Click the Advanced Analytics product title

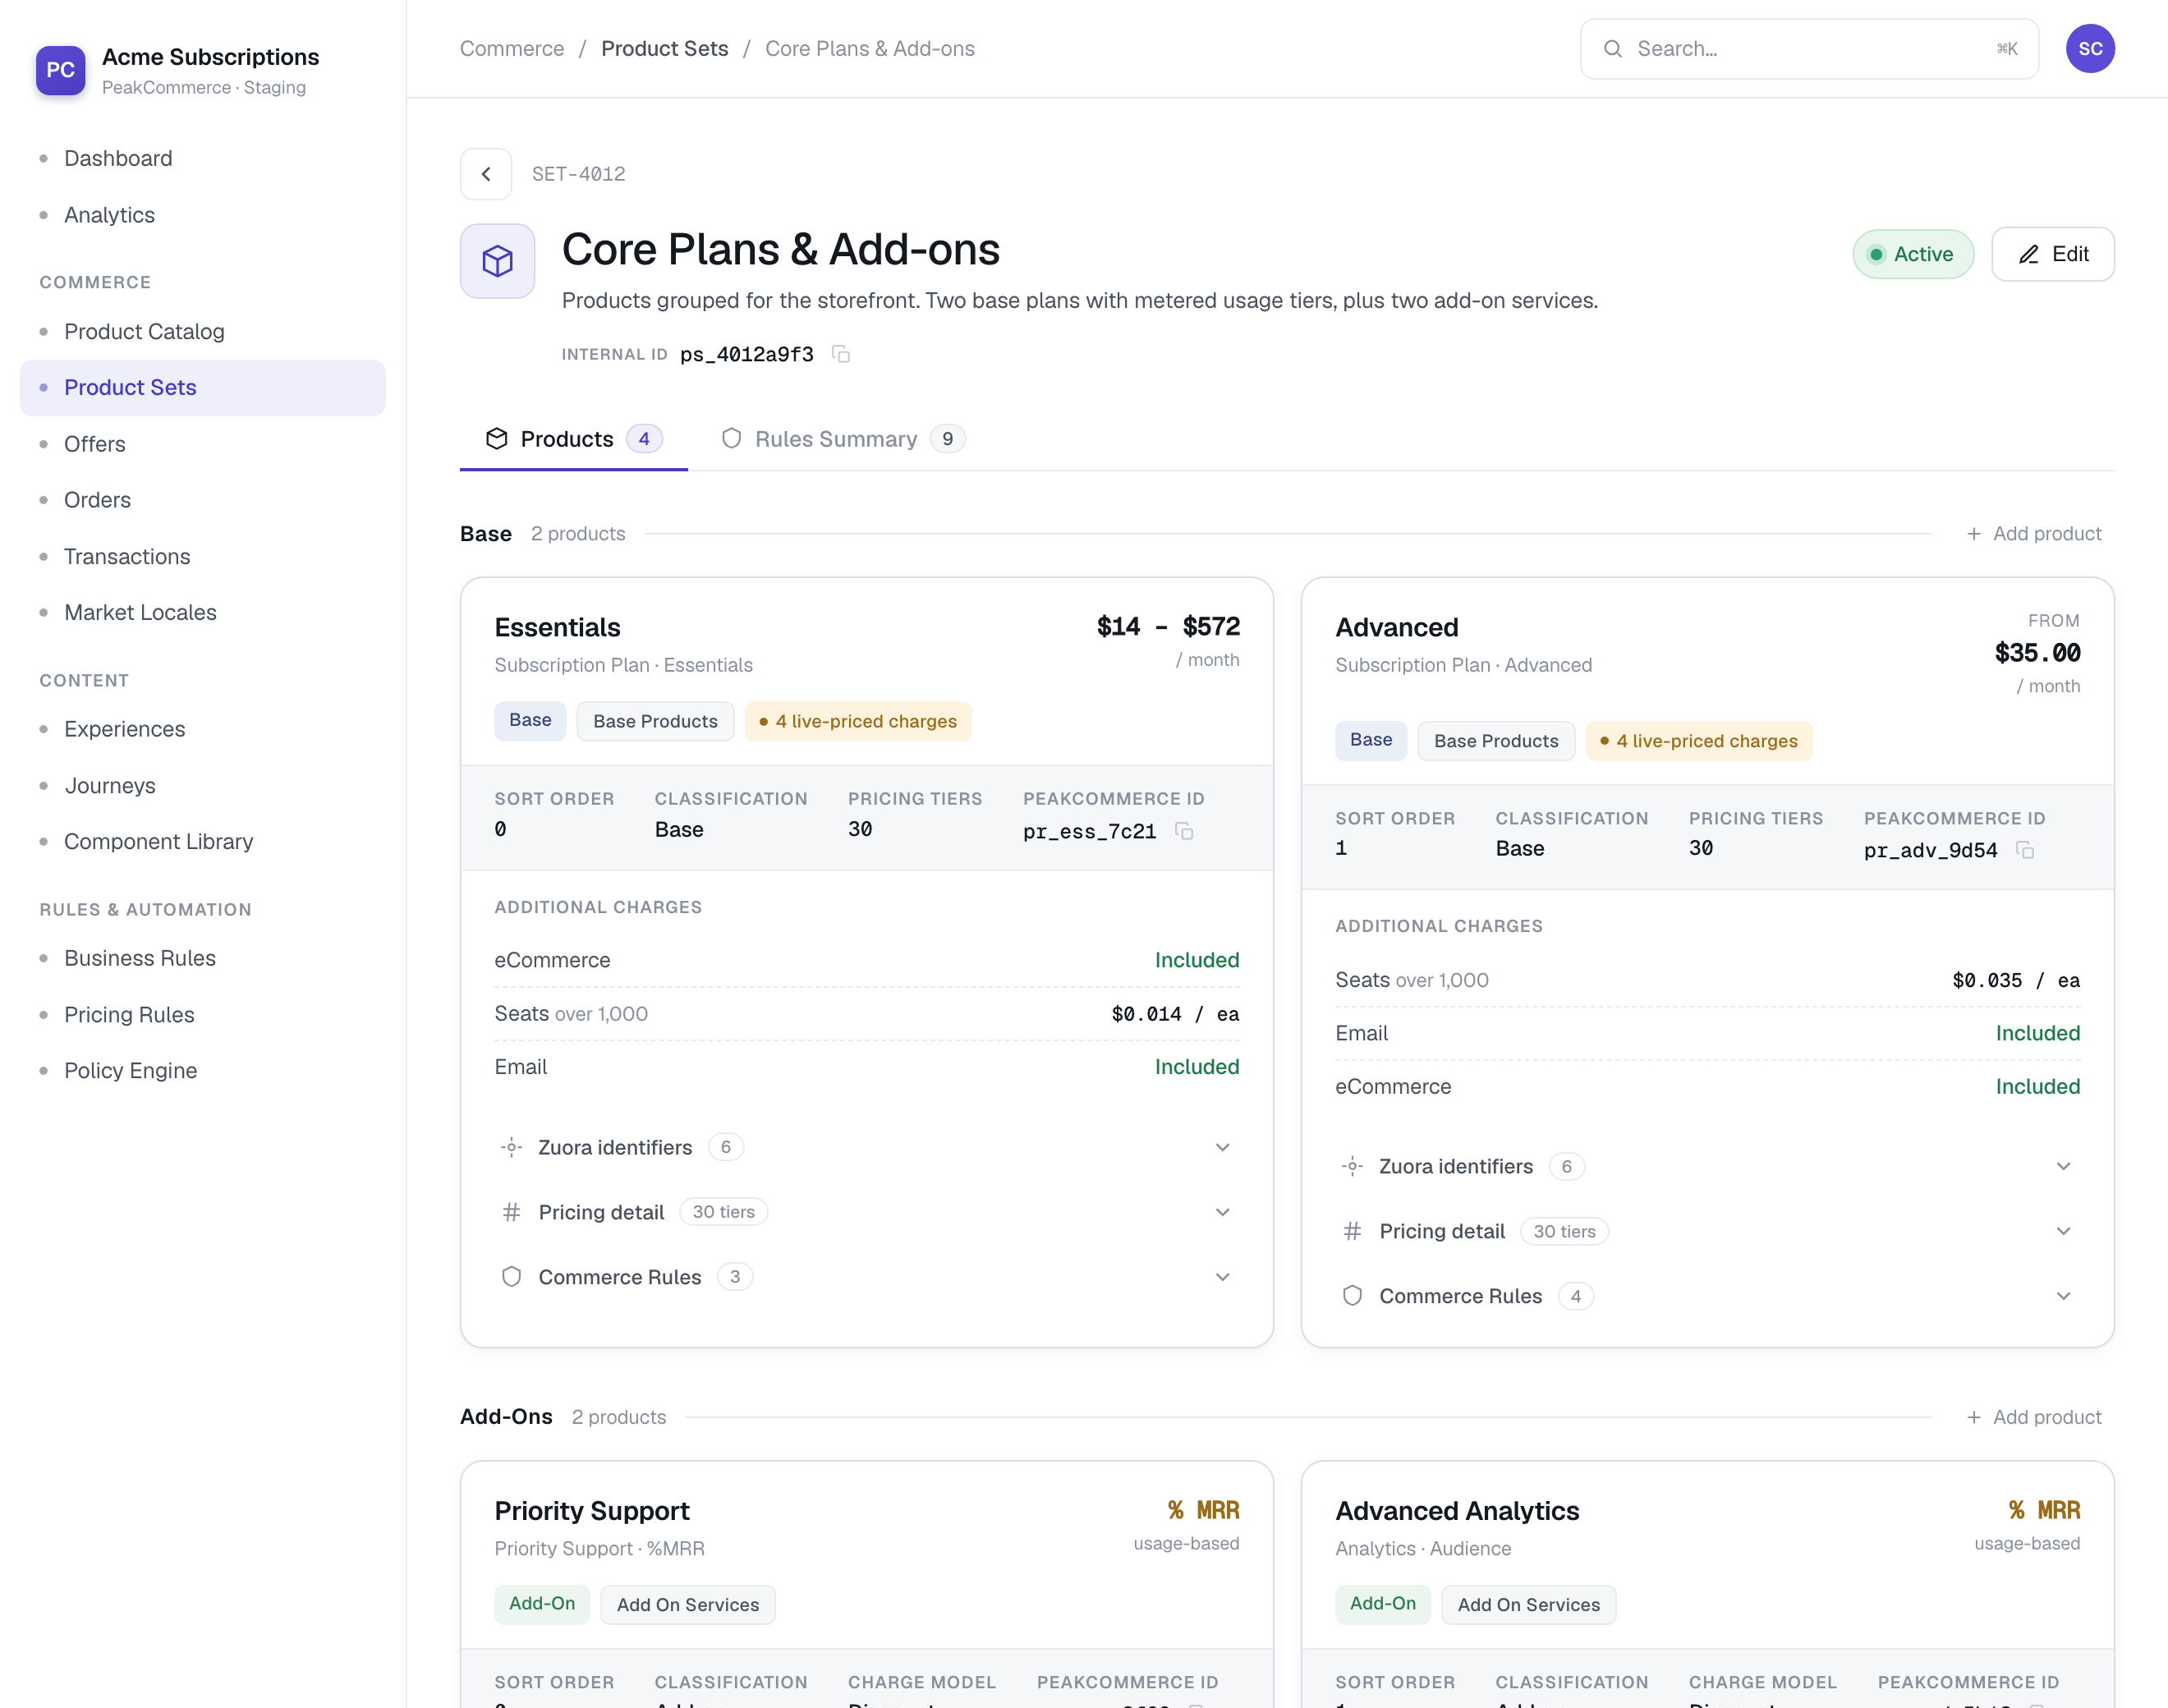(1457, 1511)
